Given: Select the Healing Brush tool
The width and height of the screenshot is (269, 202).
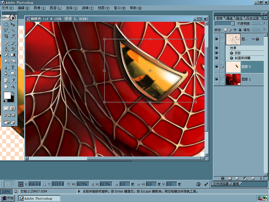Looking at the screenshot, I should coord(6,43).
